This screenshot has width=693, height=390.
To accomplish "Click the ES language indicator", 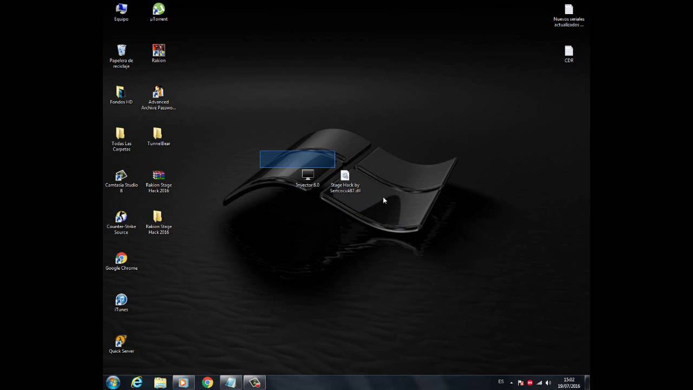I will tap(501, 382).
